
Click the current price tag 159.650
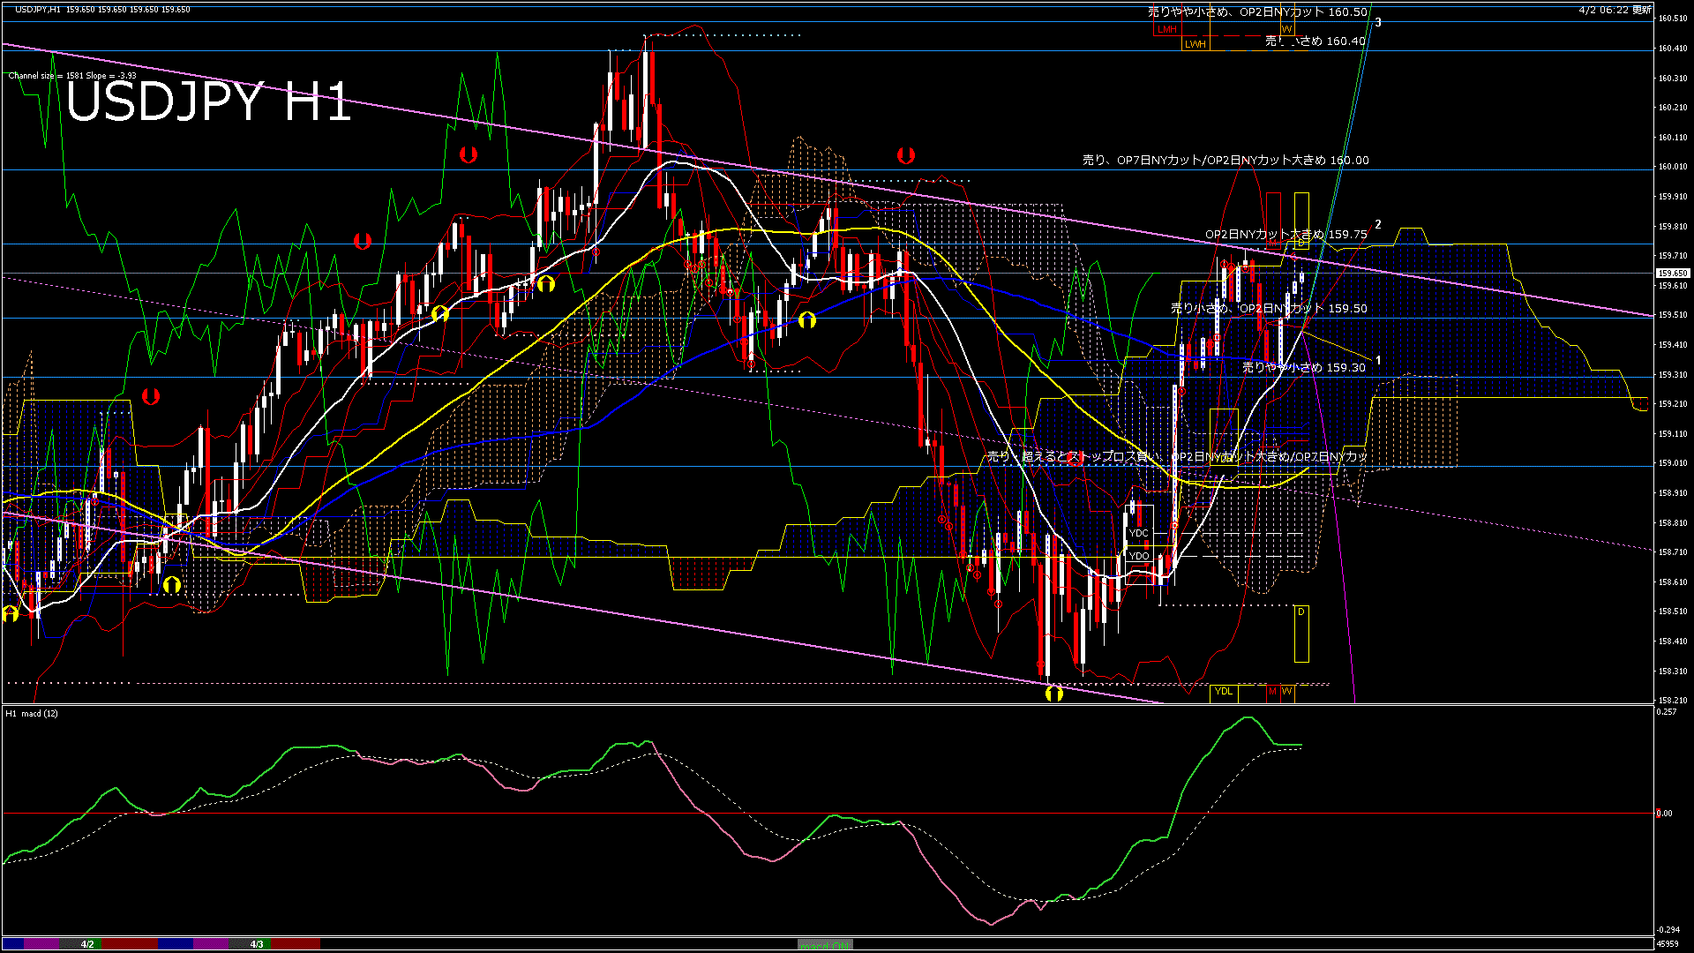pos(1671,274)
